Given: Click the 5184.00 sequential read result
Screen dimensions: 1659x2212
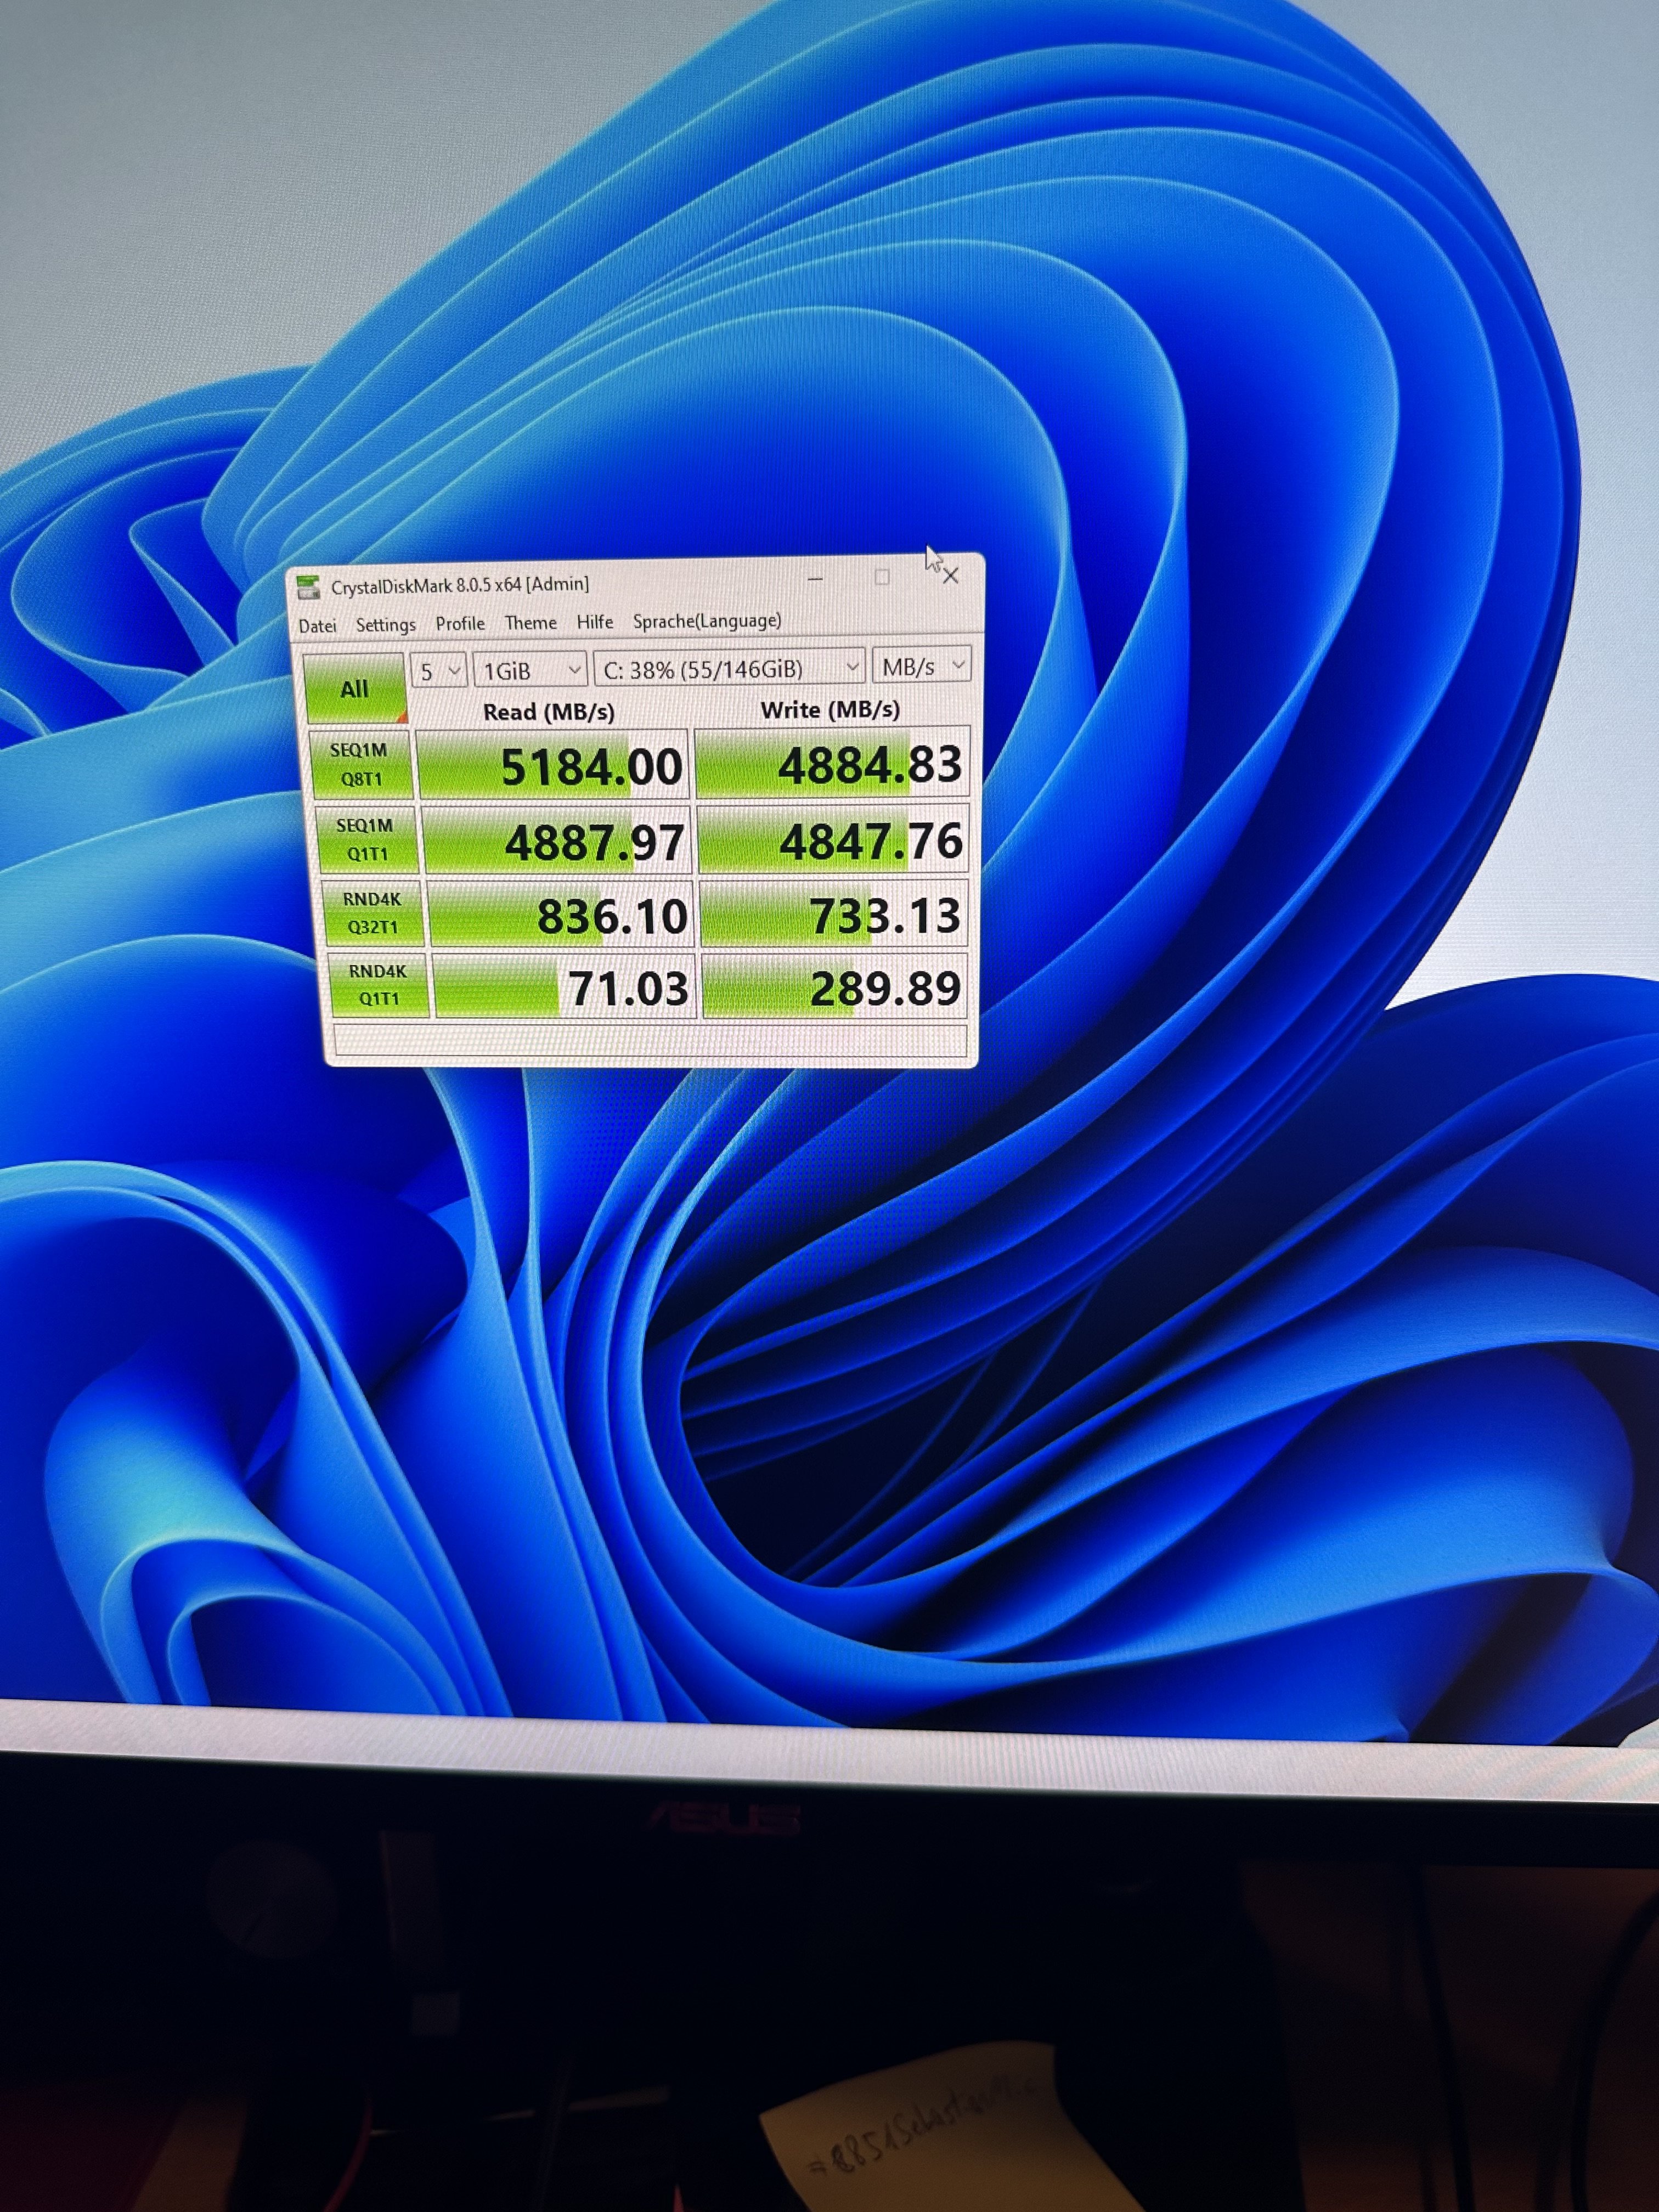Looking at the screenshot, I should point(553,766).
